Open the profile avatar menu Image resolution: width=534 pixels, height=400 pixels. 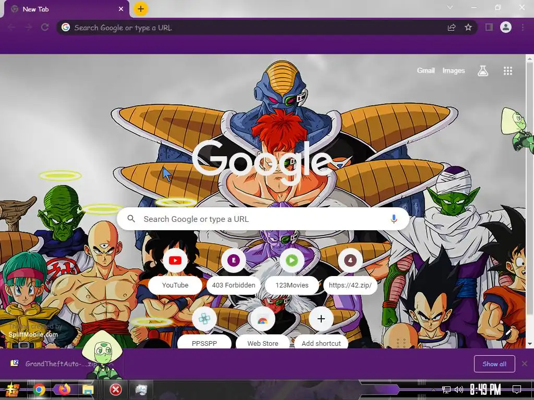[506, 27]
